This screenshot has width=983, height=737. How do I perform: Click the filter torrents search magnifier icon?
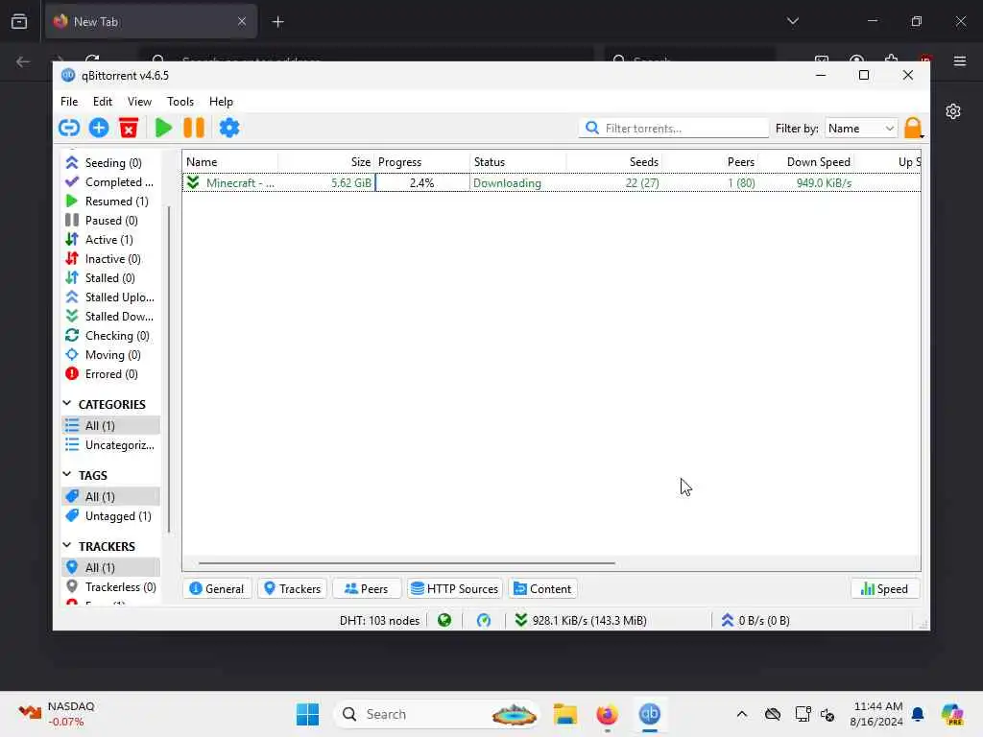[x=591, y=128]
